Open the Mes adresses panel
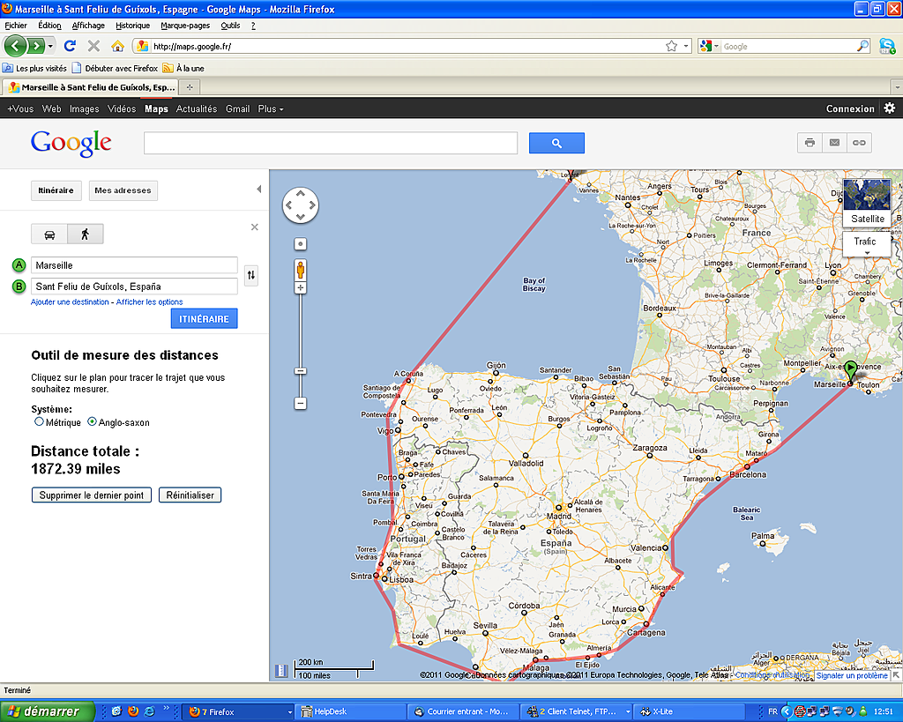The image size is (903, 722). click(x=123, y=190)
